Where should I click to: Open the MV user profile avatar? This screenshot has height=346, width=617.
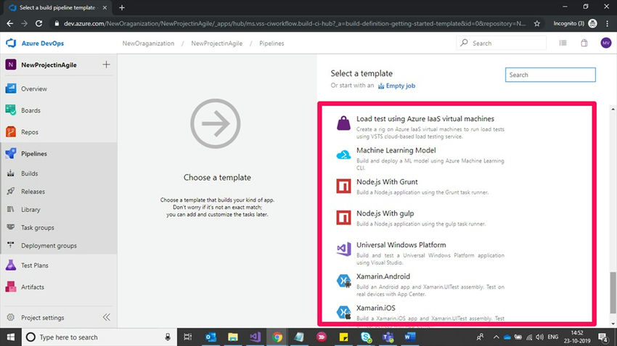coord(606,43)
